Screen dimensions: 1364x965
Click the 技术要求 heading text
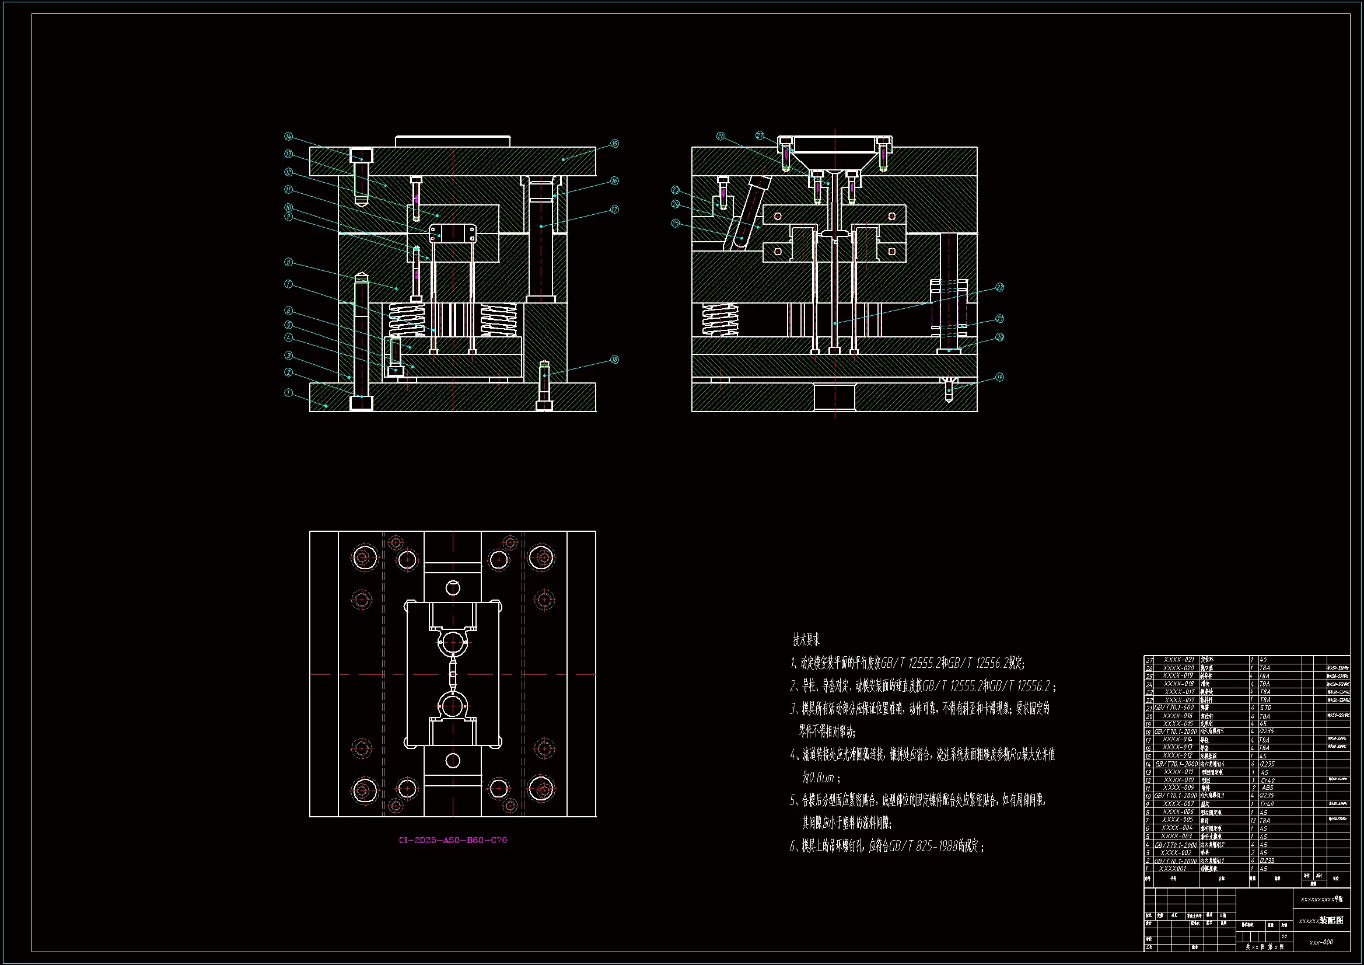tap(806, 640)
